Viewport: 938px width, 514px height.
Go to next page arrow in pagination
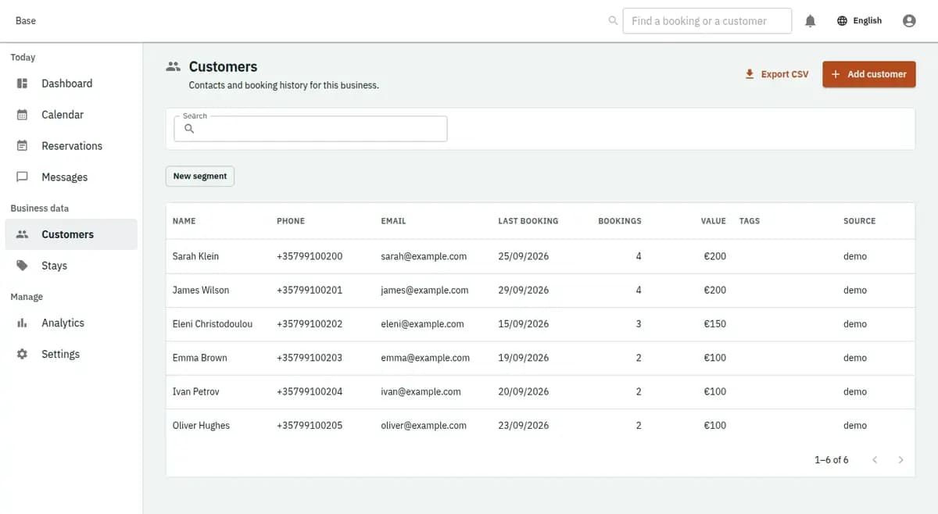click(x=900, y=460)
